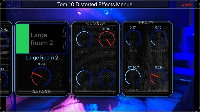Click the 0.00 chorus Feedback value
The image size is (200, 112).
click(x=84, y=68)
